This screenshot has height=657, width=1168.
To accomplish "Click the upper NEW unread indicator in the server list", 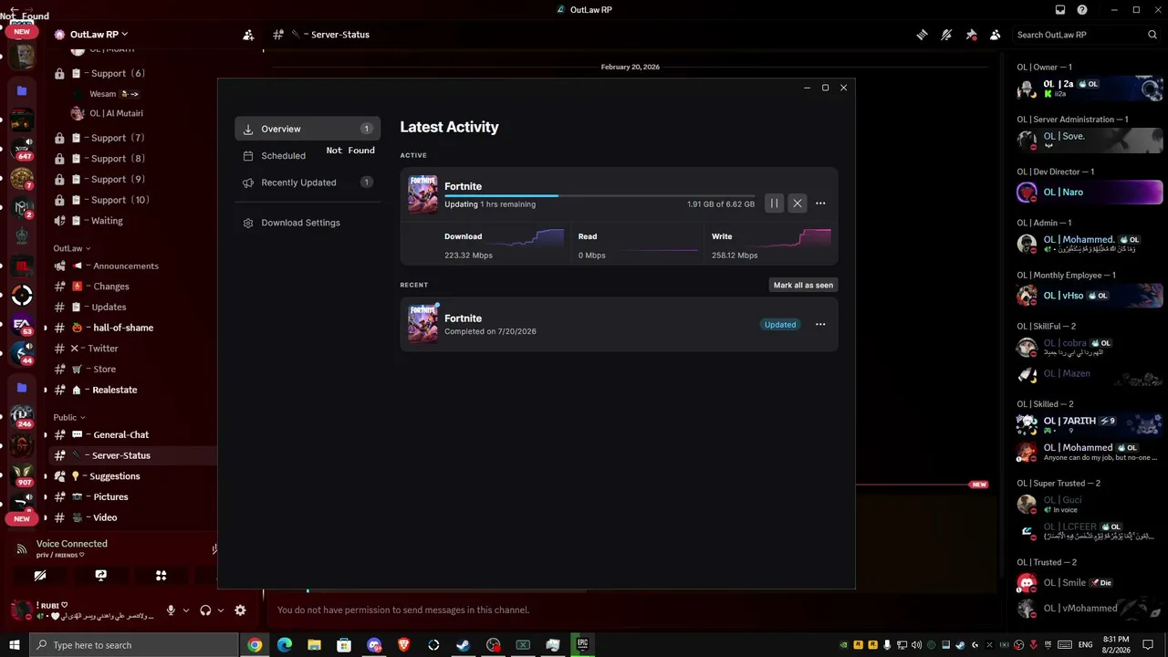I will (x=22, y=32).
